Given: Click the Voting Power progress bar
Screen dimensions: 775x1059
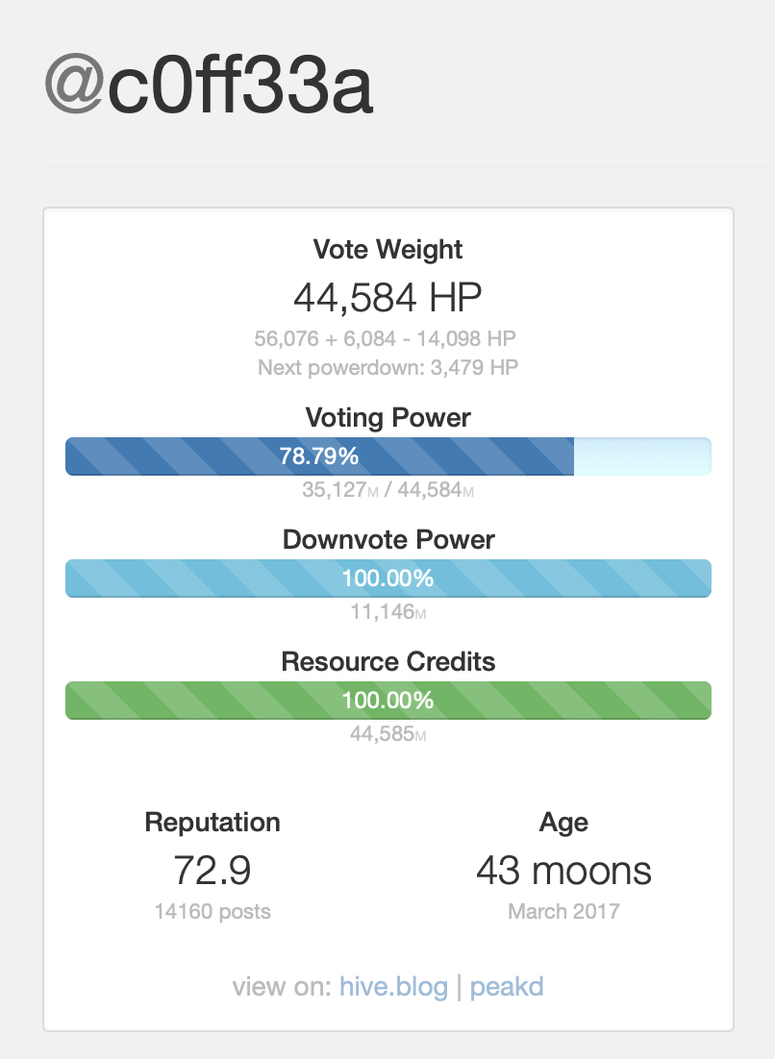Looking at the screenshot, I should tap(387, 456).
